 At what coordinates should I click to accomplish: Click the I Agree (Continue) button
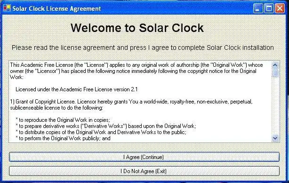click(144, 157)
